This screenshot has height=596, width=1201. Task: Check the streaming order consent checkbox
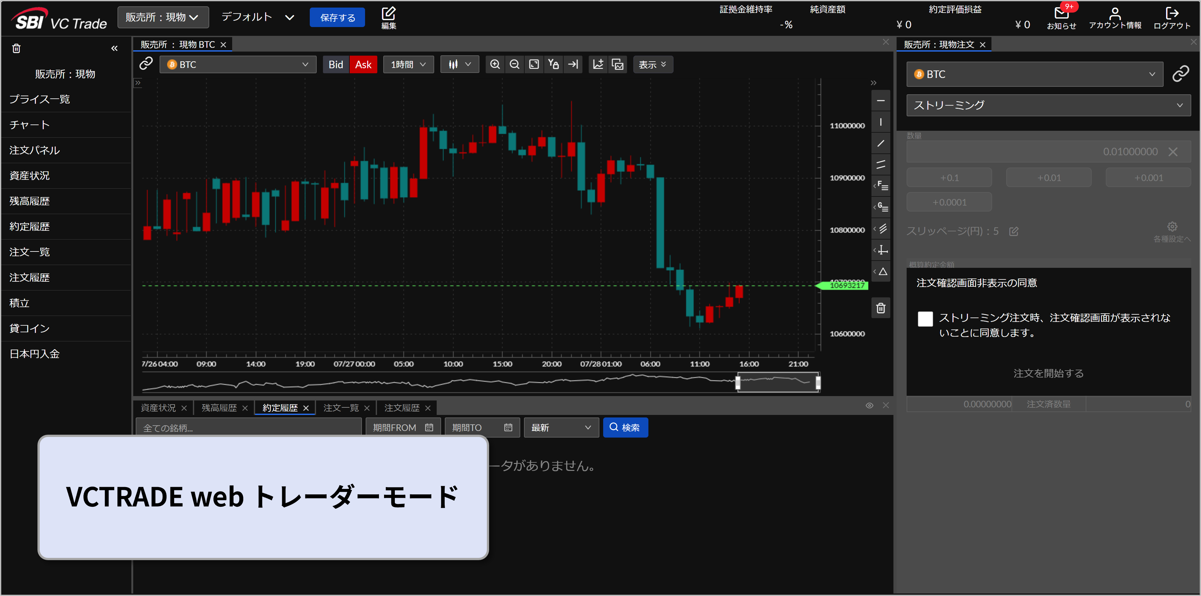point(925,318)
